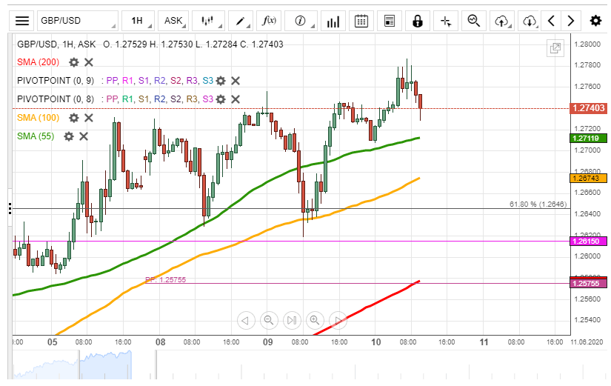Screen dimensions: 611x386
Task: Click the 1.27403 current price tag
Action: tap(588, 108)
